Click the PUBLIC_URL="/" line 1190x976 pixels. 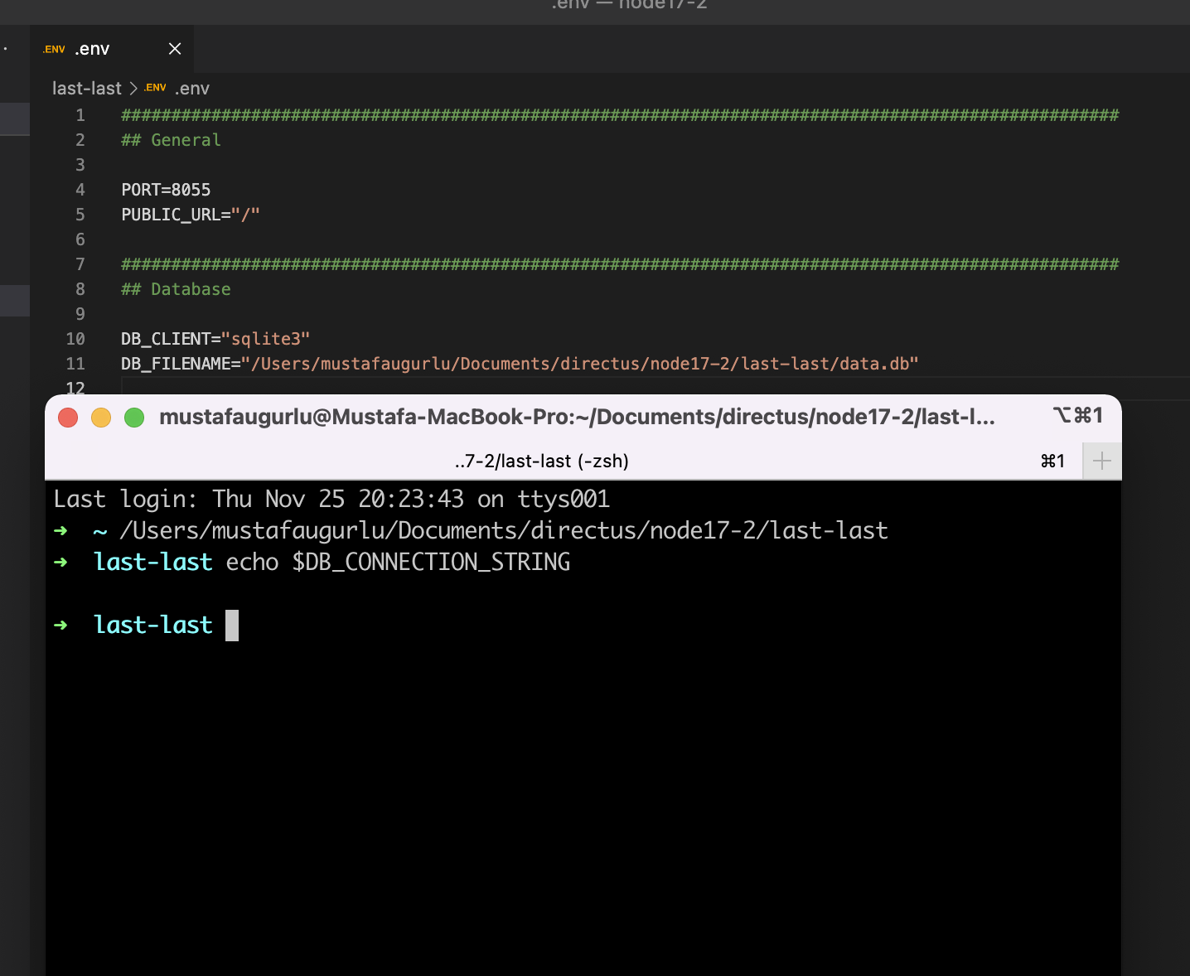point(191,215)
